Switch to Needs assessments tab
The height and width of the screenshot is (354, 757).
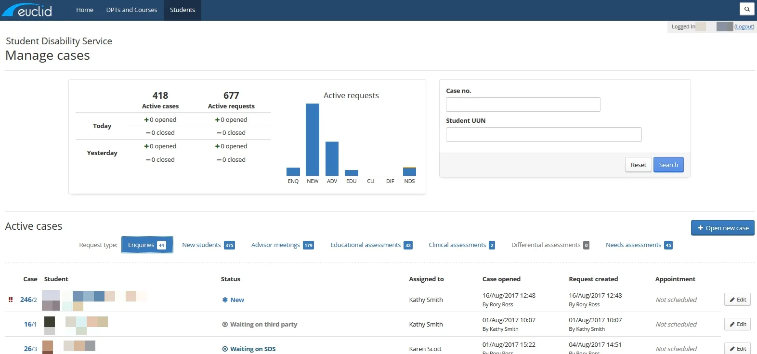[x=639, y=245]
